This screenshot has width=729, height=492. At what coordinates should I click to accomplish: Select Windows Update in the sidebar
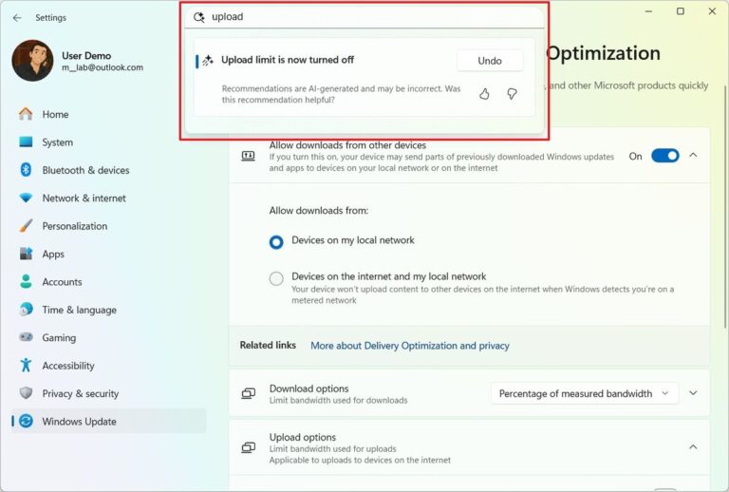108,422
